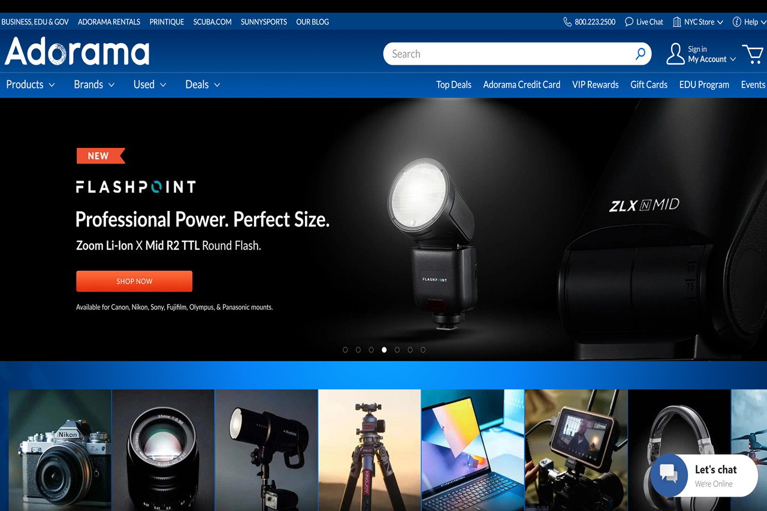Select the first carousel dot
767x511 pixels.
tap(345, 349)
